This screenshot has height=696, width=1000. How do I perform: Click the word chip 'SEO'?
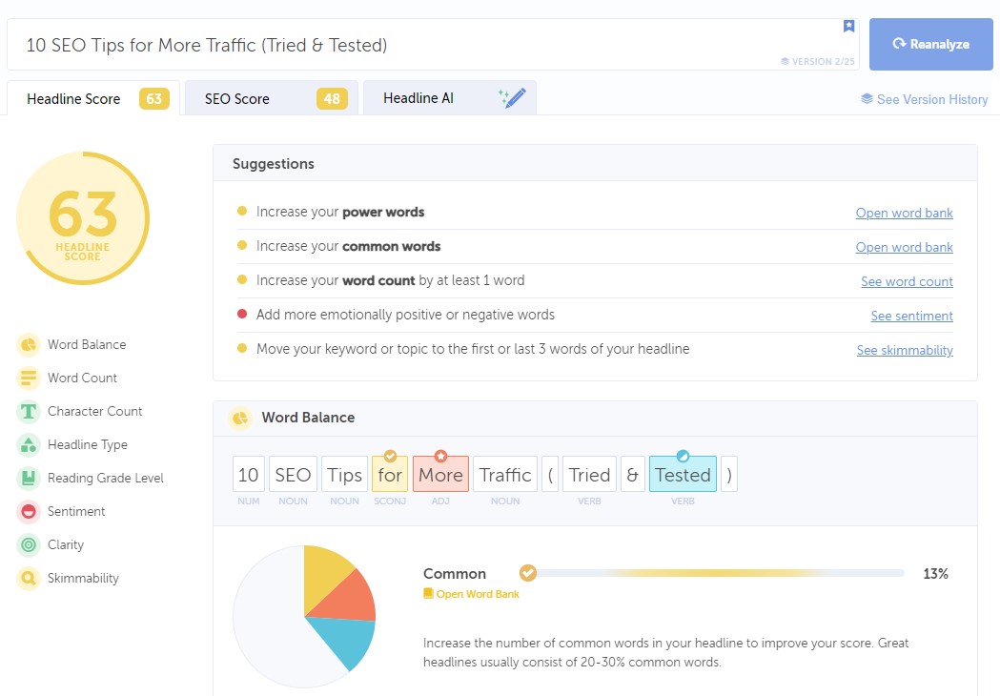point(293,474)
